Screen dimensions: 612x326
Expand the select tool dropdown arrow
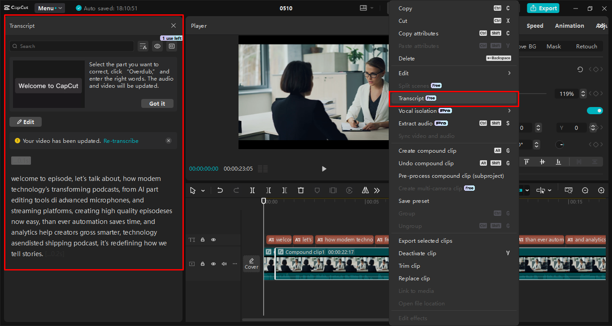[x=203, y=190]
